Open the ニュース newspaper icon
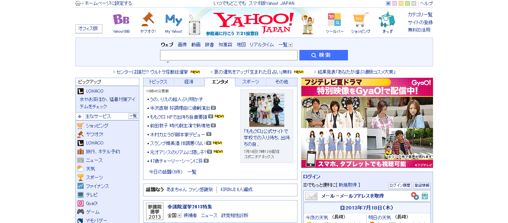508x223 pixels. tap(80, 160)
